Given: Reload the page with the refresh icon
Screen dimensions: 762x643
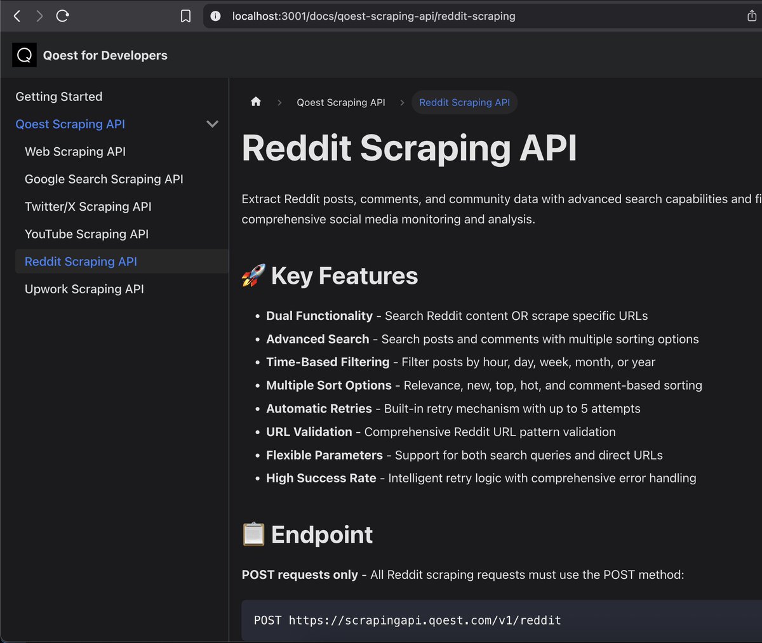Looking at the screenshot, I should pyautogui.click(x=62, y=16).
